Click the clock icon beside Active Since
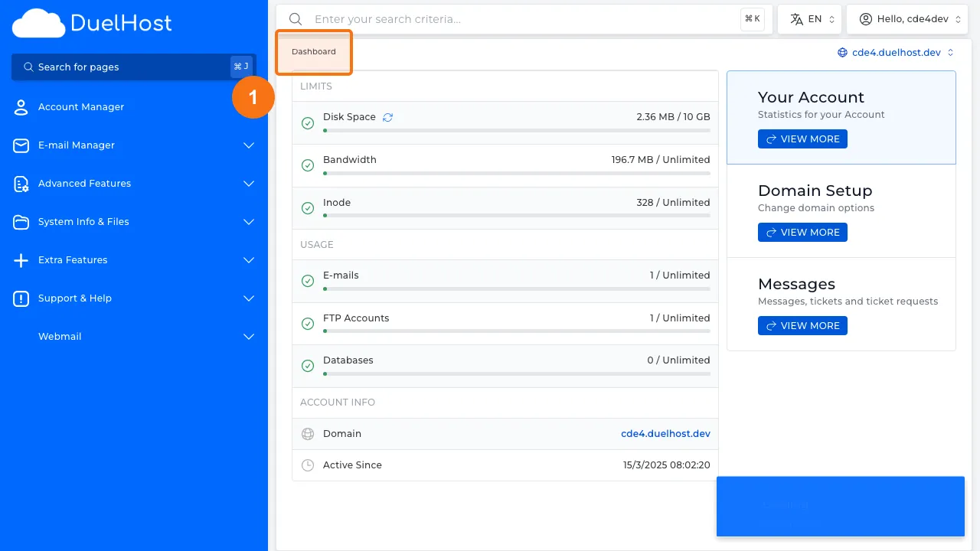Viewport: 980px width, 551px height. click(x=307, y=465)
